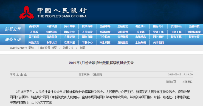Open 货币政策 menu item
Screen dimensions: 203x106
tap(69, 26)
